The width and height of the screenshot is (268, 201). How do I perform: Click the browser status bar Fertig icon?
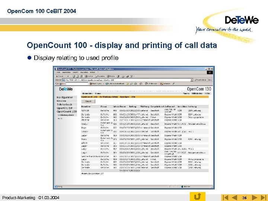56,186
